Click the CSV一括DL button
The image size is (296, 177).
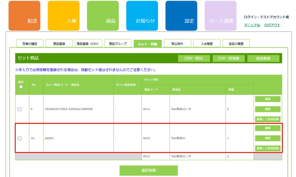pos(194,58)
